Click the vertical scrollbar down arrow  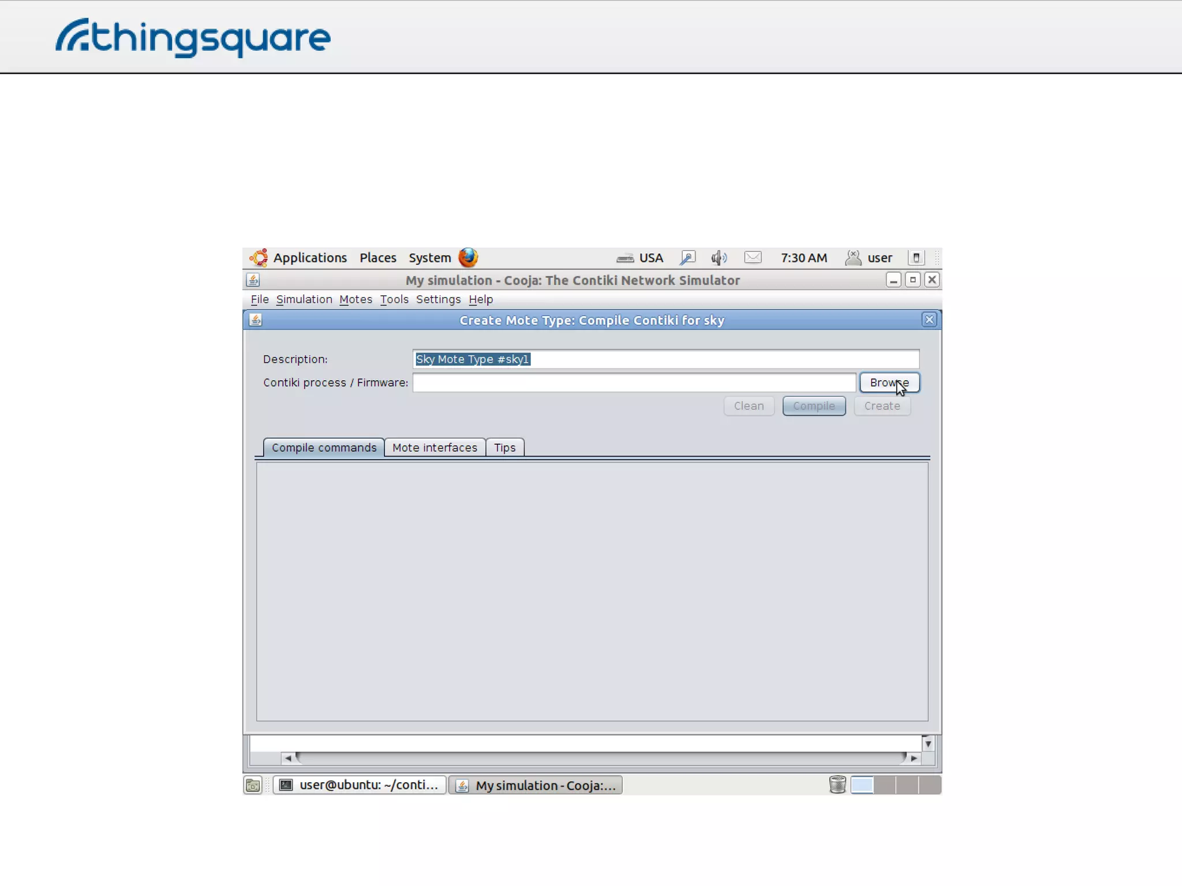coord(927,744)
